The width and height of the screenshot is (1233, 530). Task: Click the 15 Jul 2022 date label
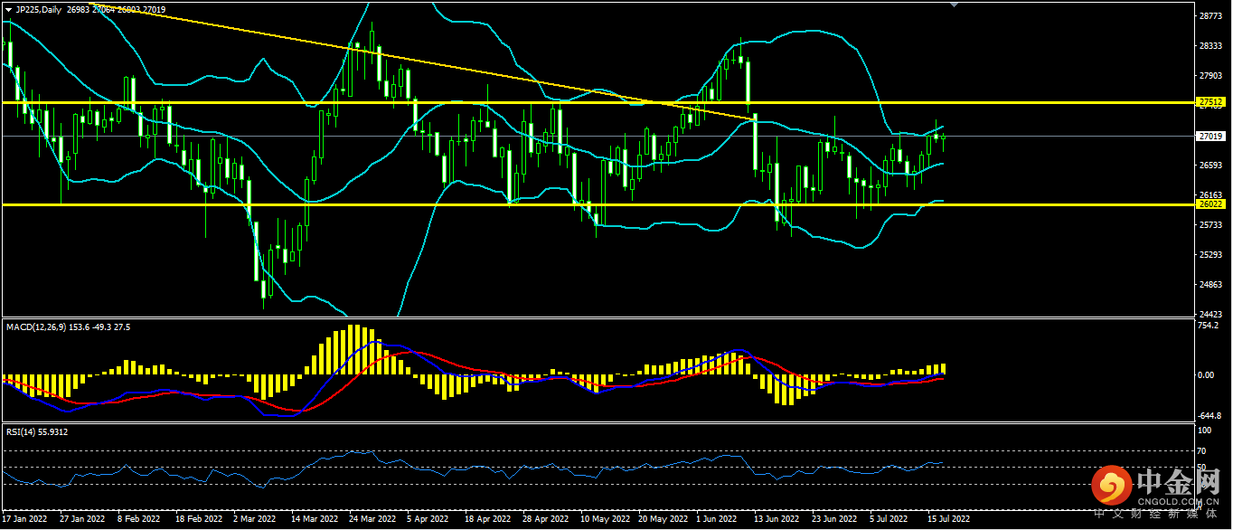click(948, 520)
